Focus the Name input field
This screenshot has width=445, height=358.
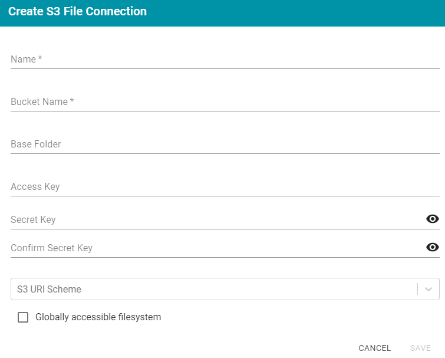click(x=225, y=60)
